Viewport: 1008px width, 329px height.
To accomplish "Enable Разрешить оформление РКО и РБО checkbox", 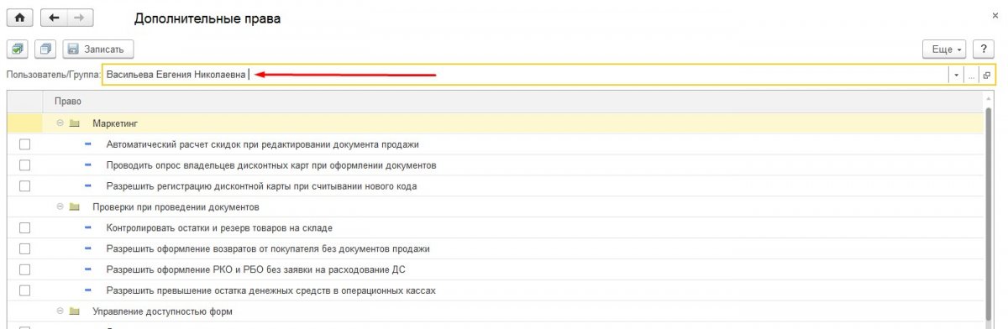I will tap(24, 269).
